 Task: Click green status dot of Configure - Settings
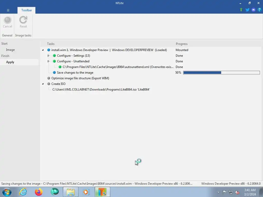(x=54, y=56)
